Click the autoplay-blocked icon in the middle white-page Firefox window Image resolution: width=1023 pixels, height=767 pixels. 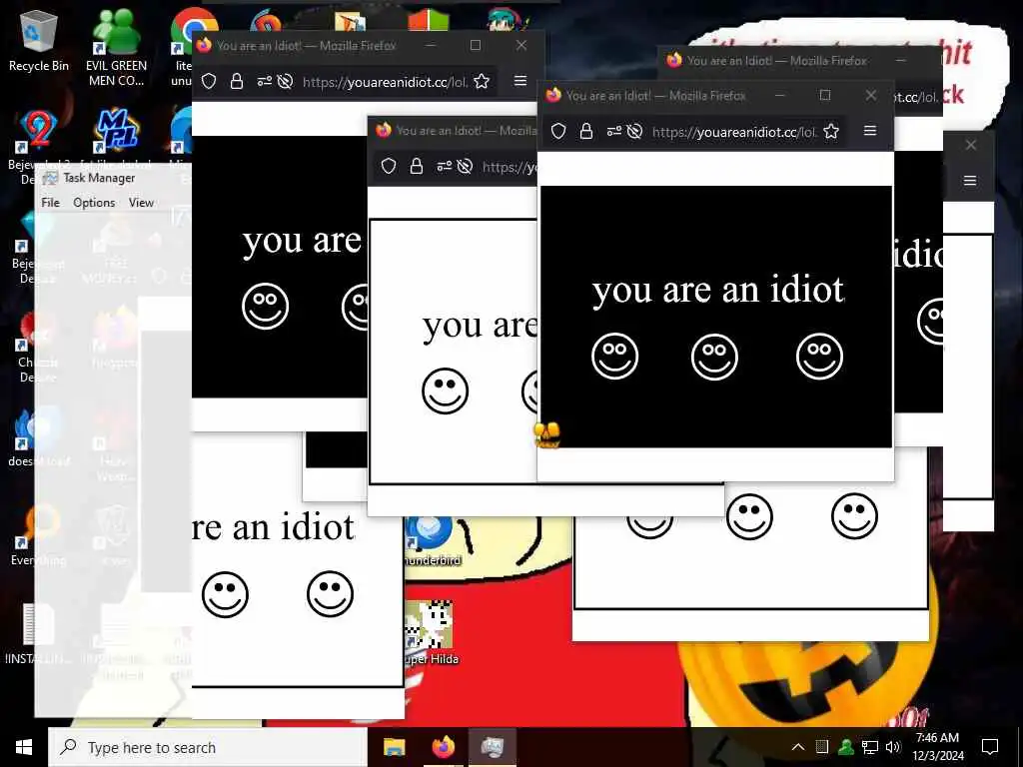(465, 167)
